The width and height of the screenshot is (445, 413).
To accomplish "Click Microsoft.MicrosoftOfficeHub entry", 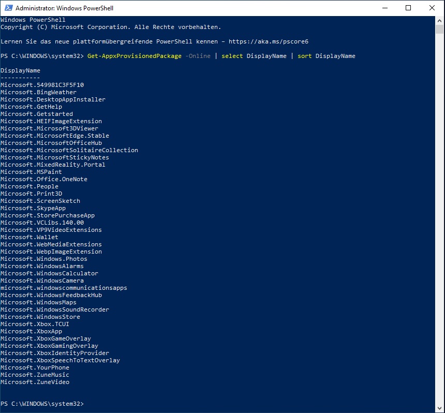I will [51, 143].
